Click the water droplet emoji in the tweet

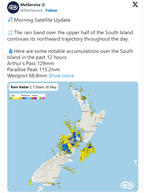[11, 51]
